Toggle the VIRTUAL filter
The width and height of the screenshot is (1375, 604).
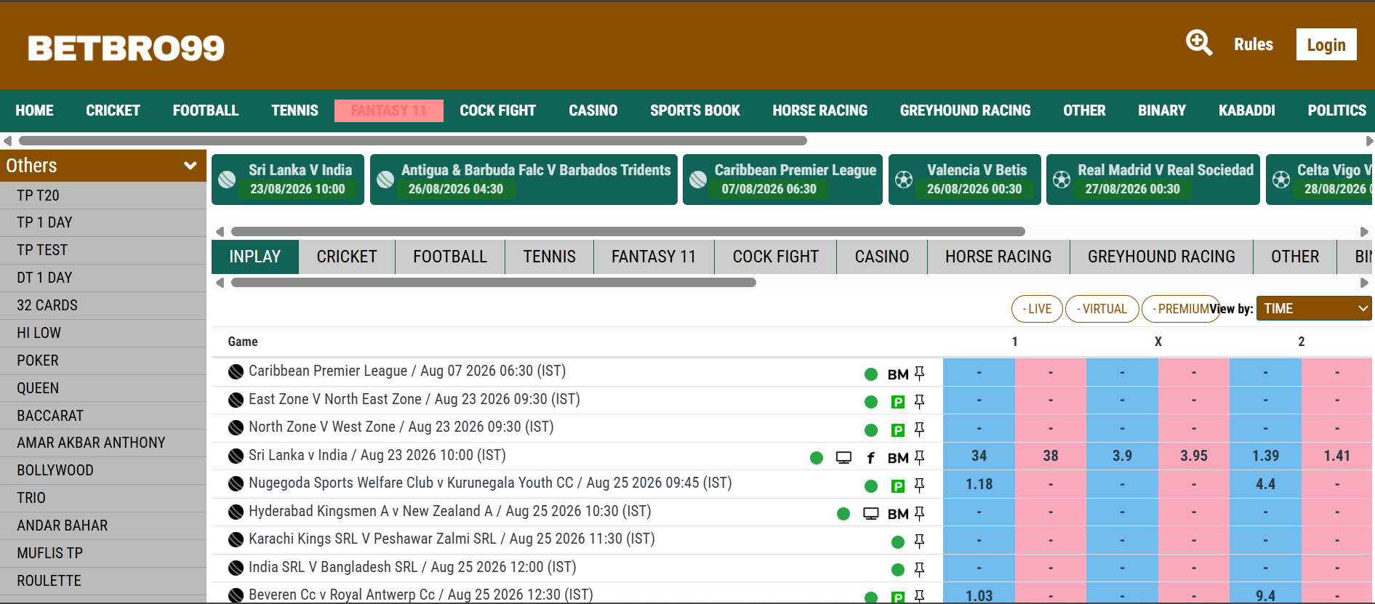1102,309
